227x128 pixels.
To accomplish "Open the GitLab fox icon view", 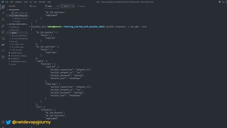I will pyautogui.click(x=3, y=50).
